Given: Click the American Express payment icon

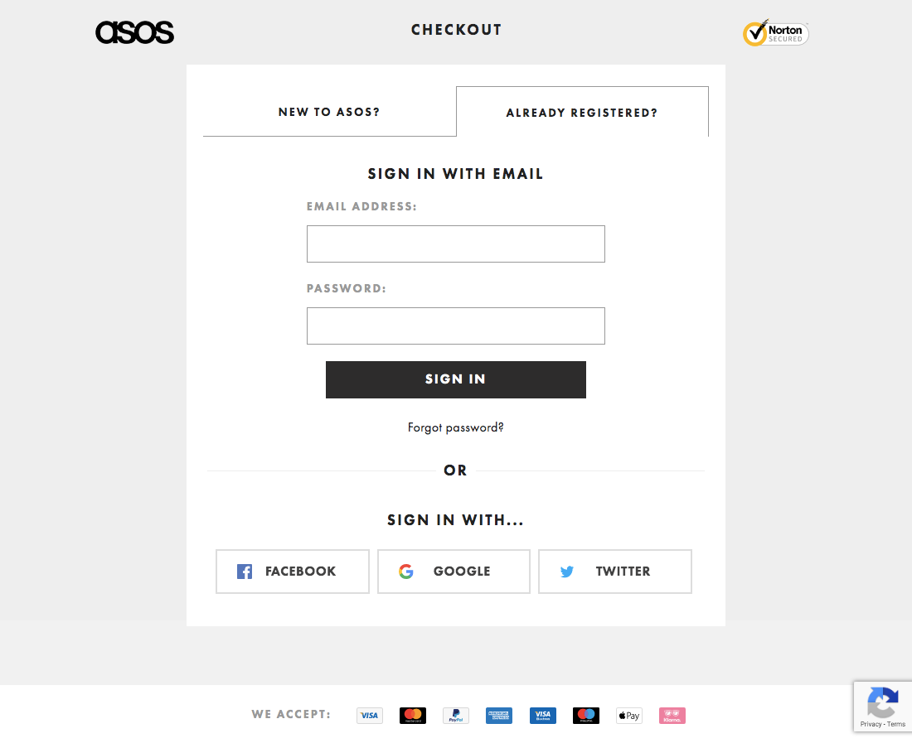Looking at the screenshot, I should click(499, 715).
